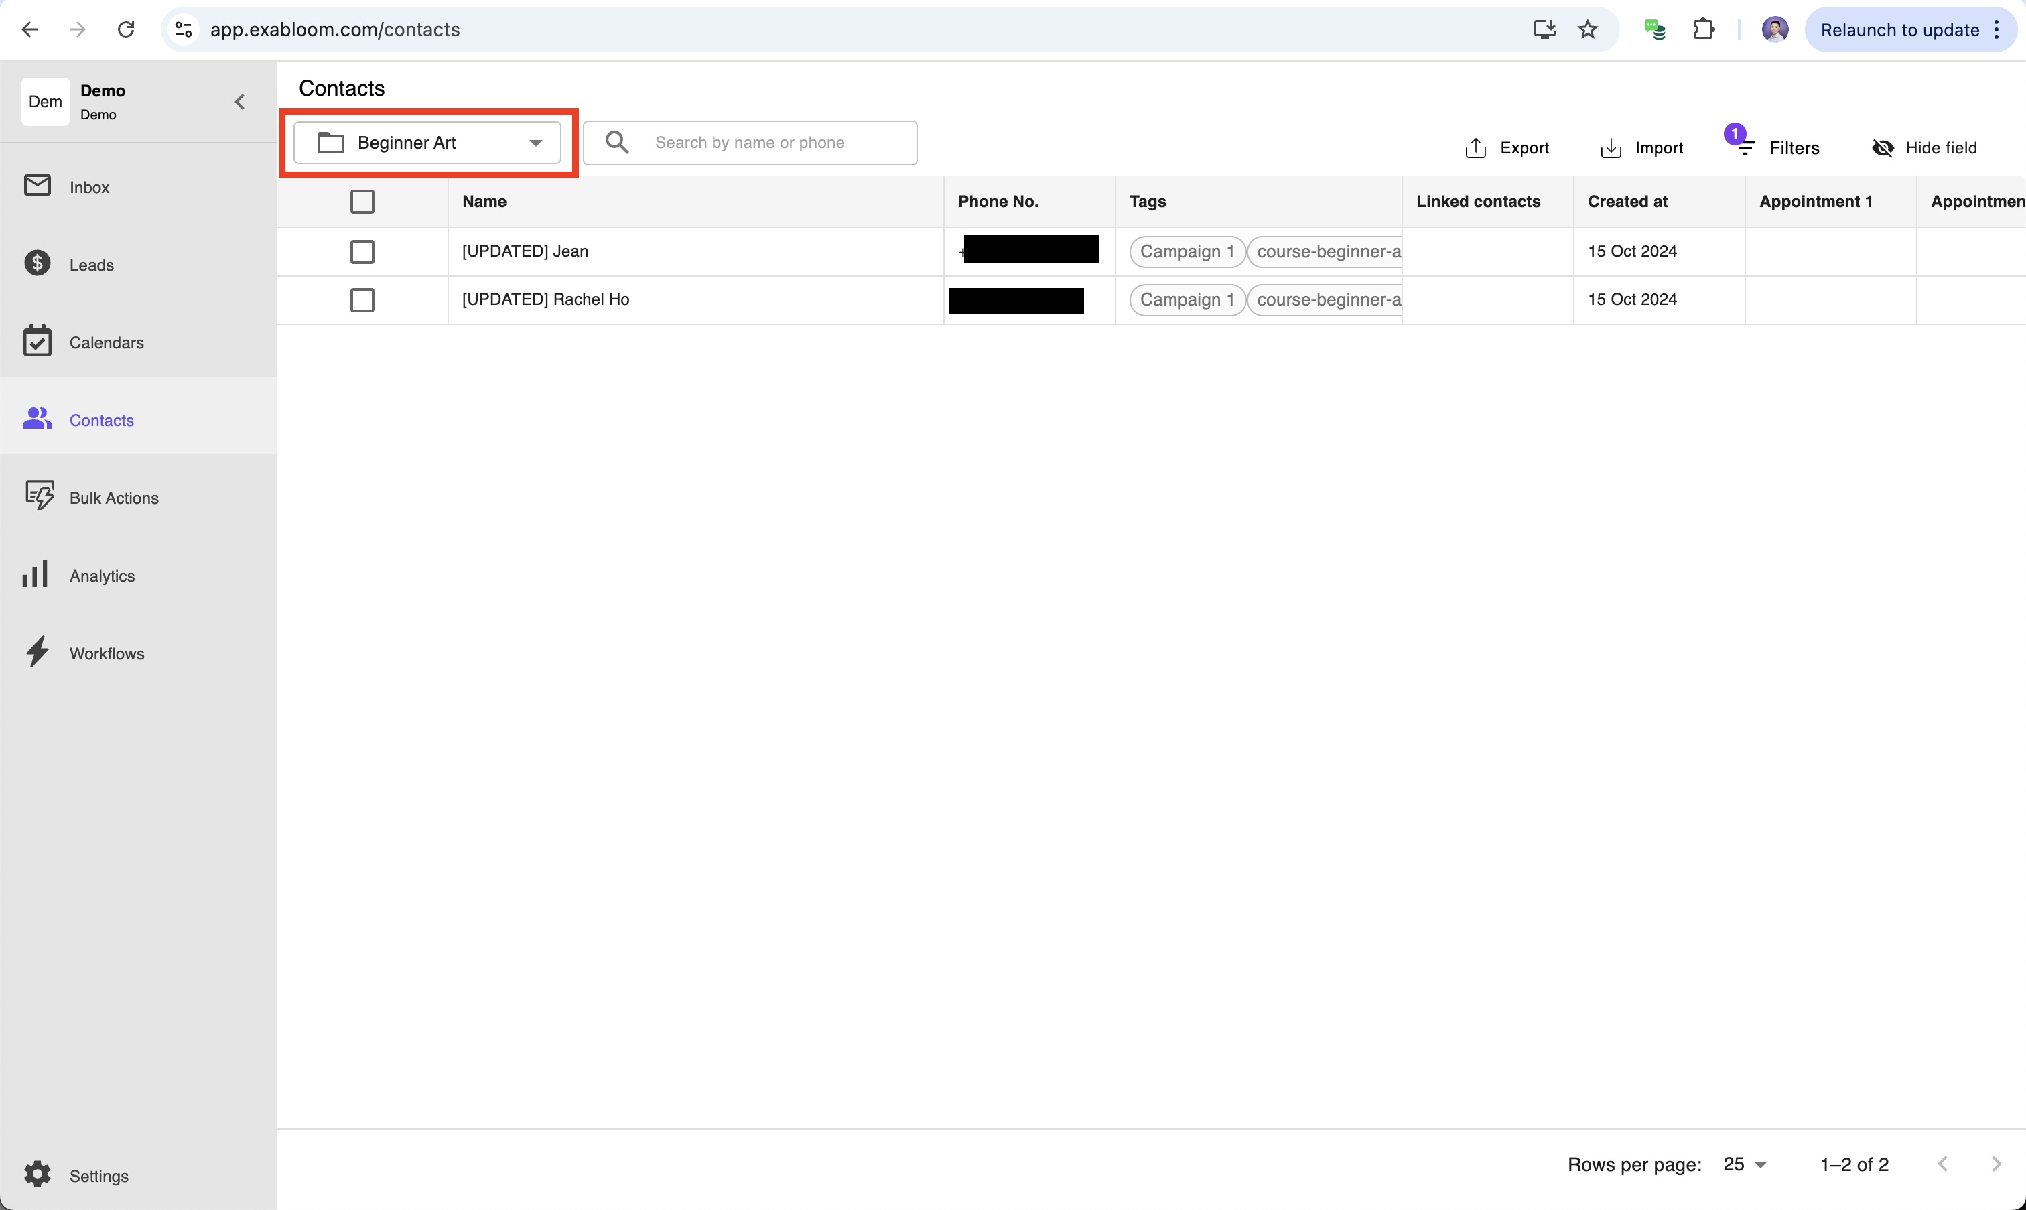The height and width of the screenshot is (1210, 2026).
Task: Open the Analytics bar chart icon
Action: [36, 575]
